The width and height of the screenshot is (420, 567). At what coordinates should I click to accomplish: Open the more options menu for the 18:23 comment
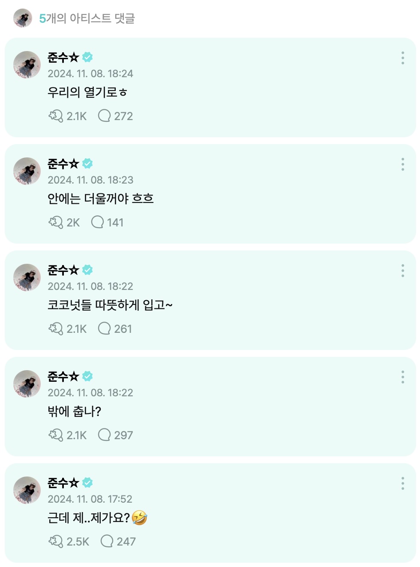pyautogui.click(x=402, y=164)
